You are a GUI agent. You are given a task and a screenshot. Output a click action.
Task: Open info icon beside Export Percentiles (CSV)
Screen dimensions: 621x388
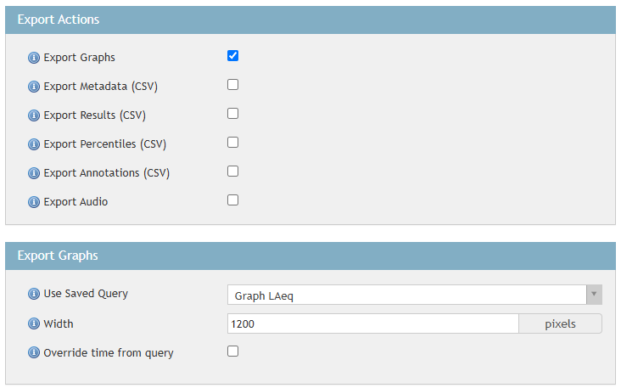(x=34, y=144)
